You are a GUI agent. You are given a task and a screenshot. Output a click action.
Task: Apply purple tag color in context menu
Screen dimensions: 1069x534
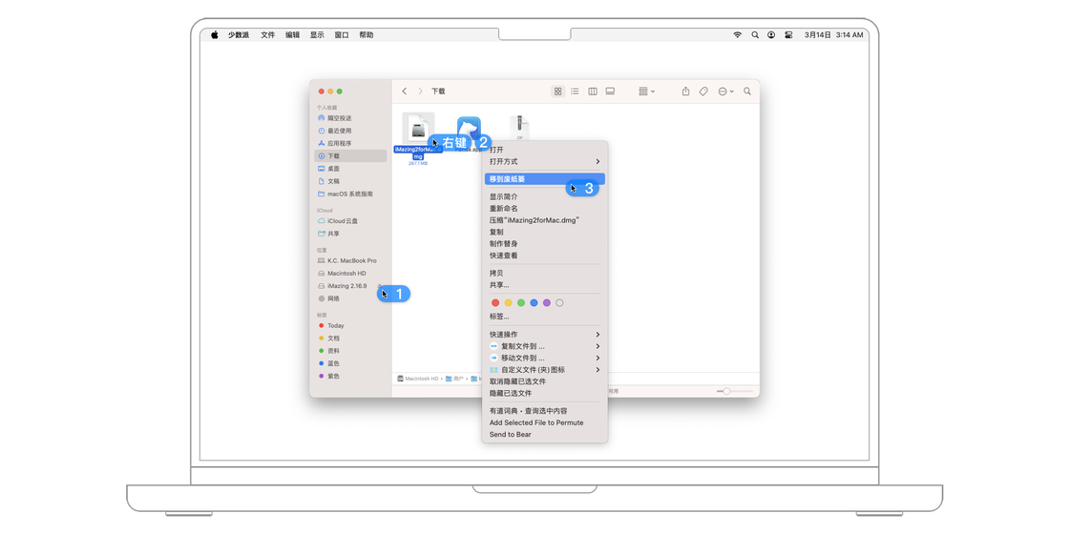[x=547, y=302]
